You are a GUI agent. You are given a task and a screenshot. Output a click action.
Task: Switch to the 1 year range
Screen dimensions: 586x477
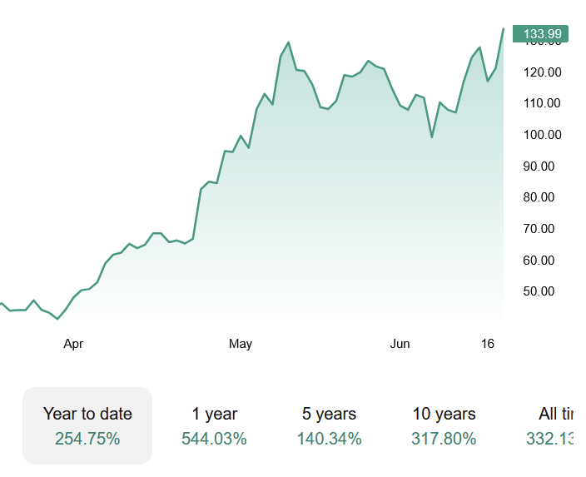tap(214, 425)
